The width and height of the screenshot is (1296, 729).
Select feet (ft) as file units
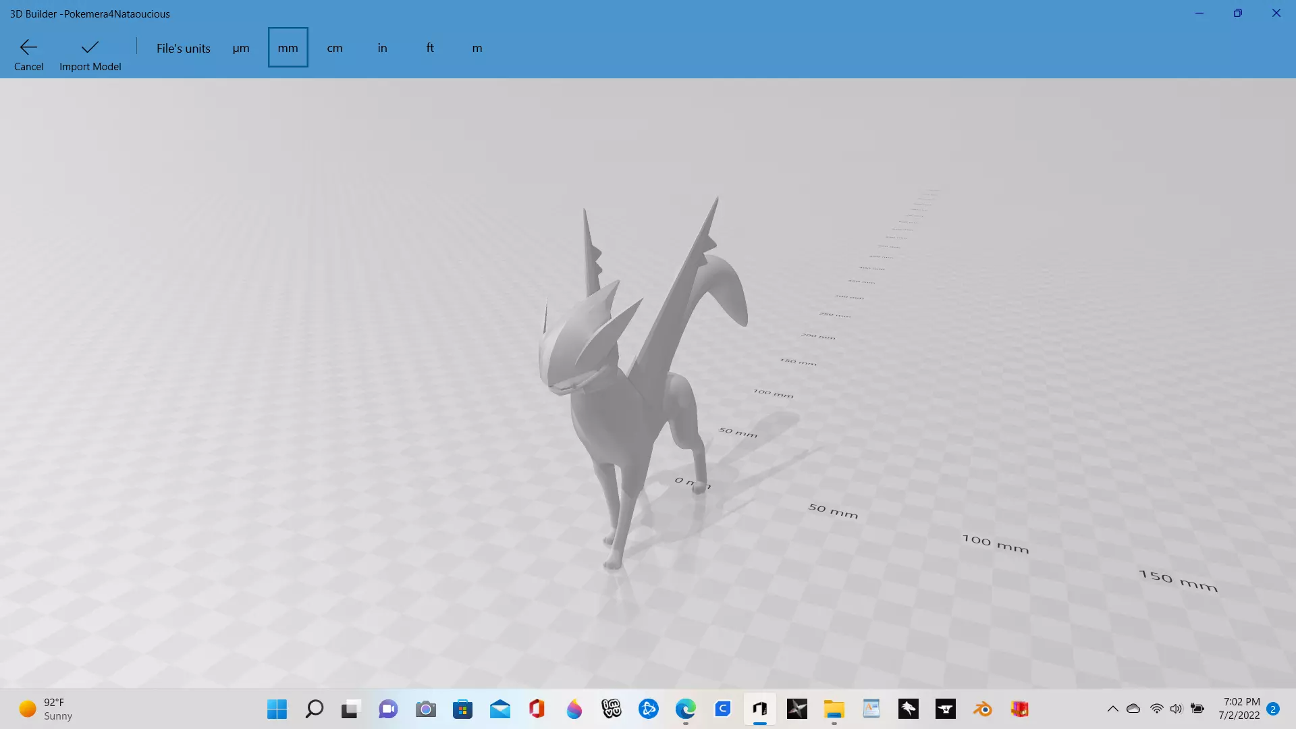pos(430,48)
